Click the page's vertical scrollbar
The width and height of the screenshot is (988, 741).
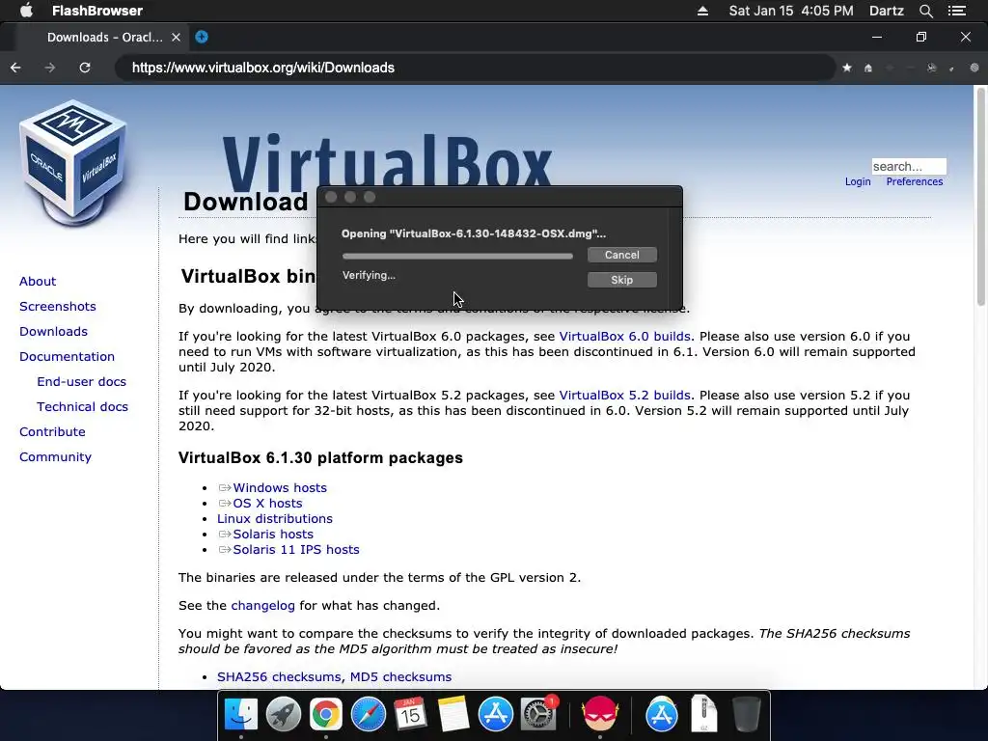(x=980, y=197)
